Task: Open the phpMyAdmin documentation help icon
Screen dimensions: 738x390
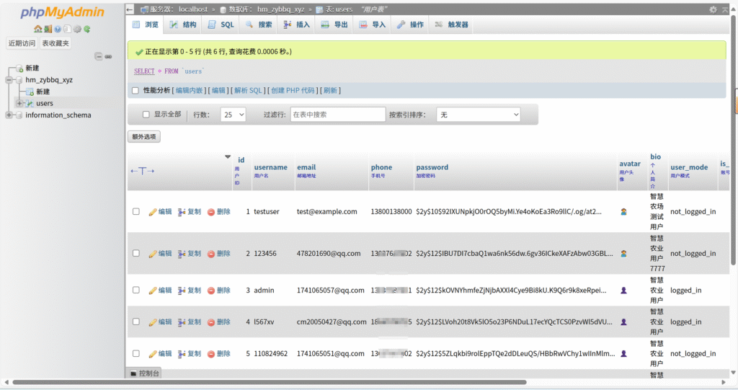Action: (58, 29)
